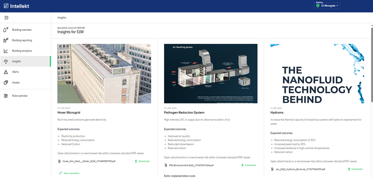The image size is (373, 178).
Task: Click paperclip icon beside PRS-Brochure file
Action: 166,165
